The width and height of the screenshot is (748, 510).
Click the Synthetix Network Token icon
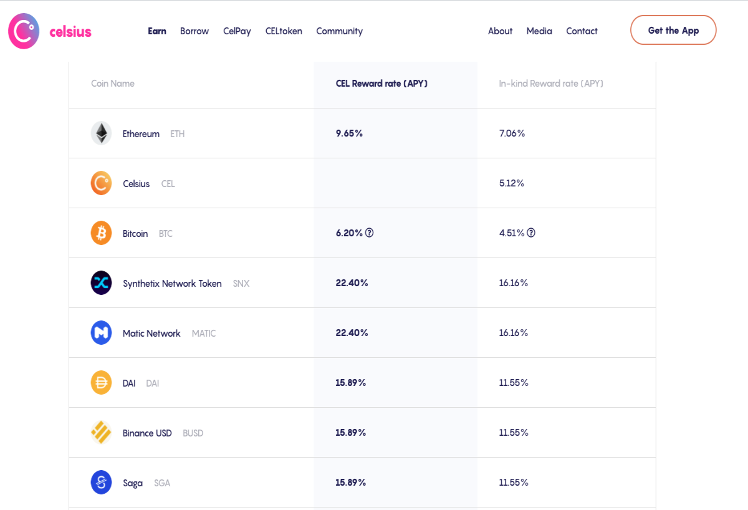click(101, 283)
